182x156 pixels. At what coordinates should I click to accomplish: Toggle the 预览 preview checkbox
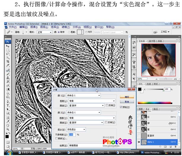122,107
